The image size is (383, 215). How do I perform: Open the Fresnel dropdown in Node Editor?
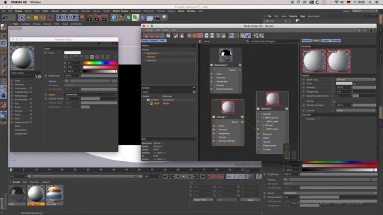tap(355, 110)
